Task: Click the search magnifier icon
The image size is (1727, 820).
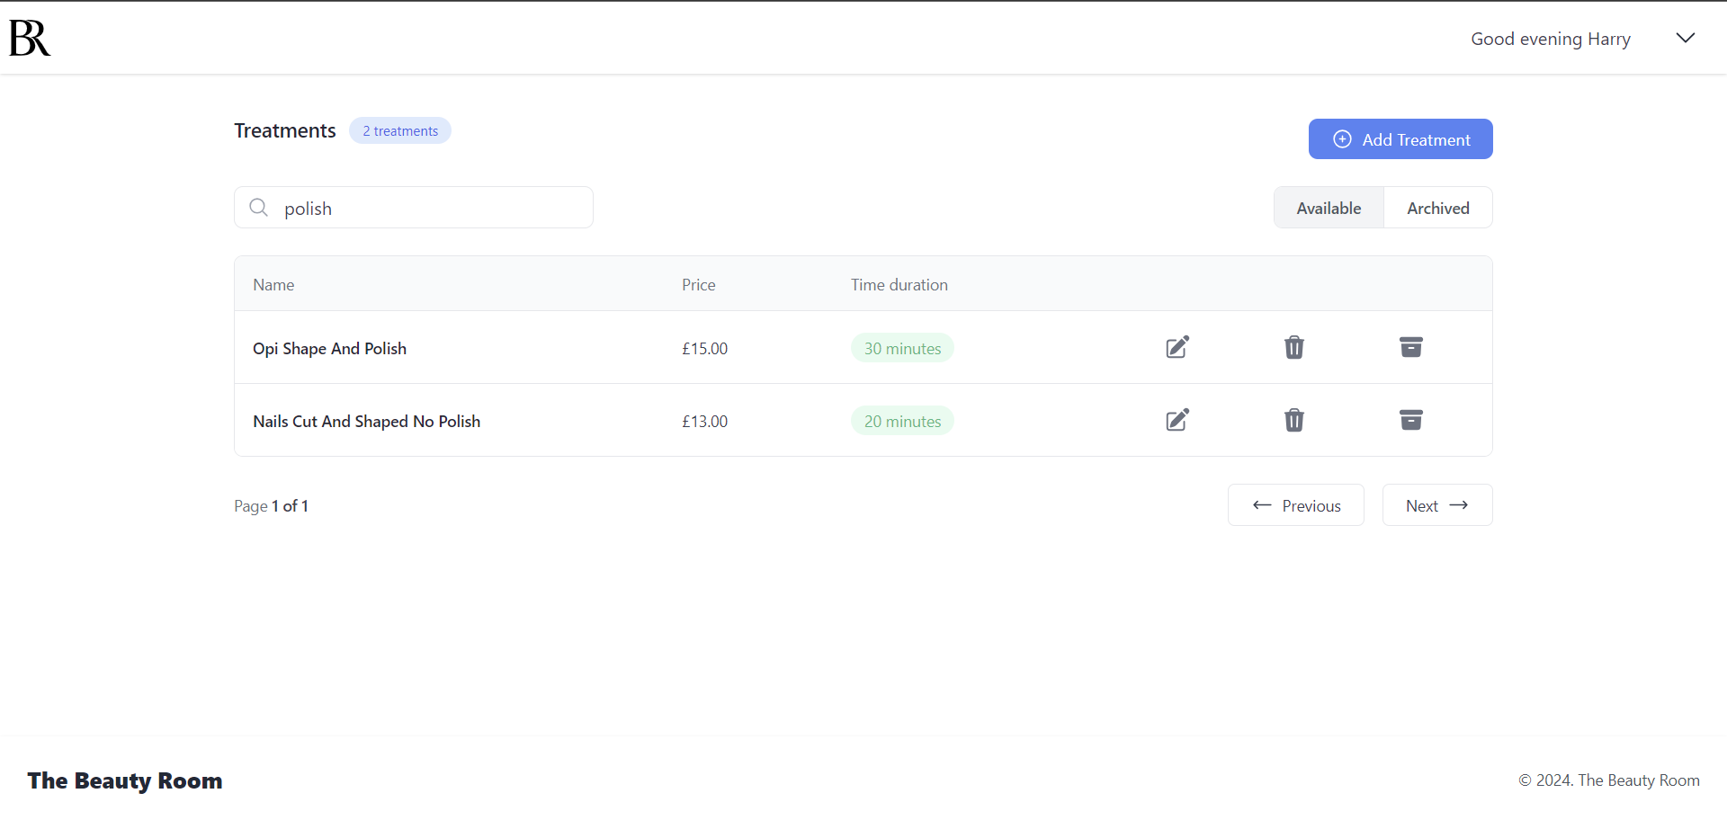Action: click(x=258, y=207)
